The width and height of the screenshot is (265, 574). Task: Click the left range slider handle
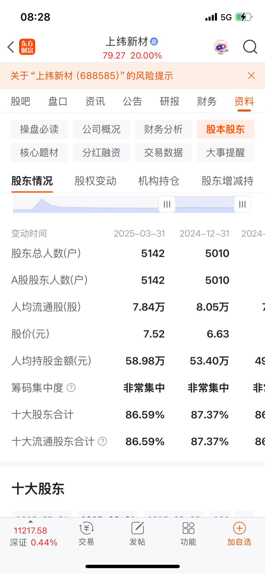(x=167, y=204)
